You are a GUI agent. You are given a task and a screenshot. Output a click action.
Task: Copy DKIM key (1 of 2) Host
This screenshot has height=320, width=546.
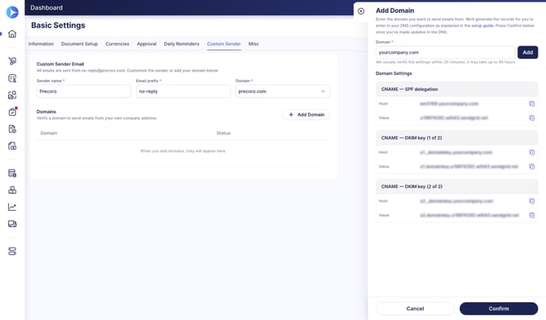(x=531, y=152)
